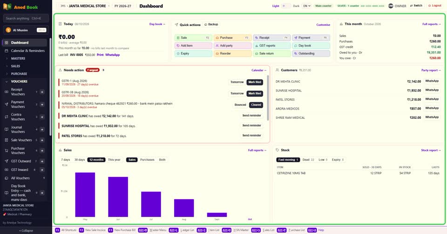Select the This year sales range

[x=114, y=160]
